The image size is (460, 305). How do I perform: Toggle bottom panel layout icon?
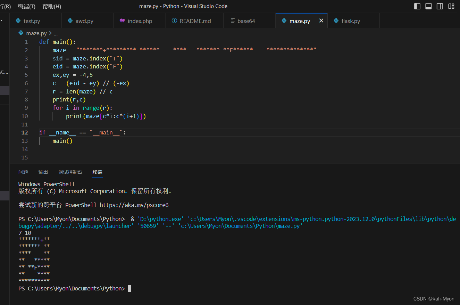click(428, 6)
